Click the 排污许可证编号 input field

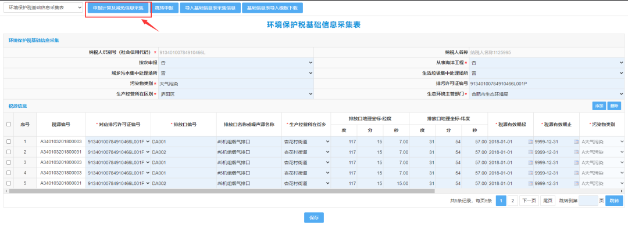tap(547, 83)
